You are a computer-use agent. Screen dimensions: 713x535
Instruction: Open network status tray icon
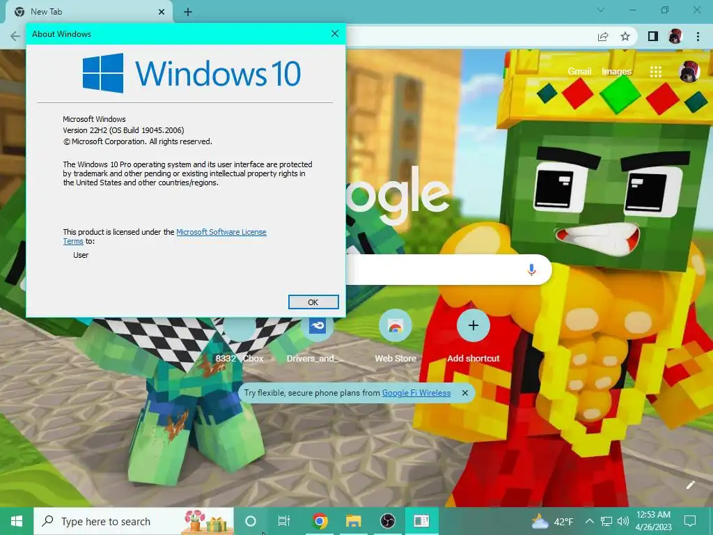[x=606, y=521]
